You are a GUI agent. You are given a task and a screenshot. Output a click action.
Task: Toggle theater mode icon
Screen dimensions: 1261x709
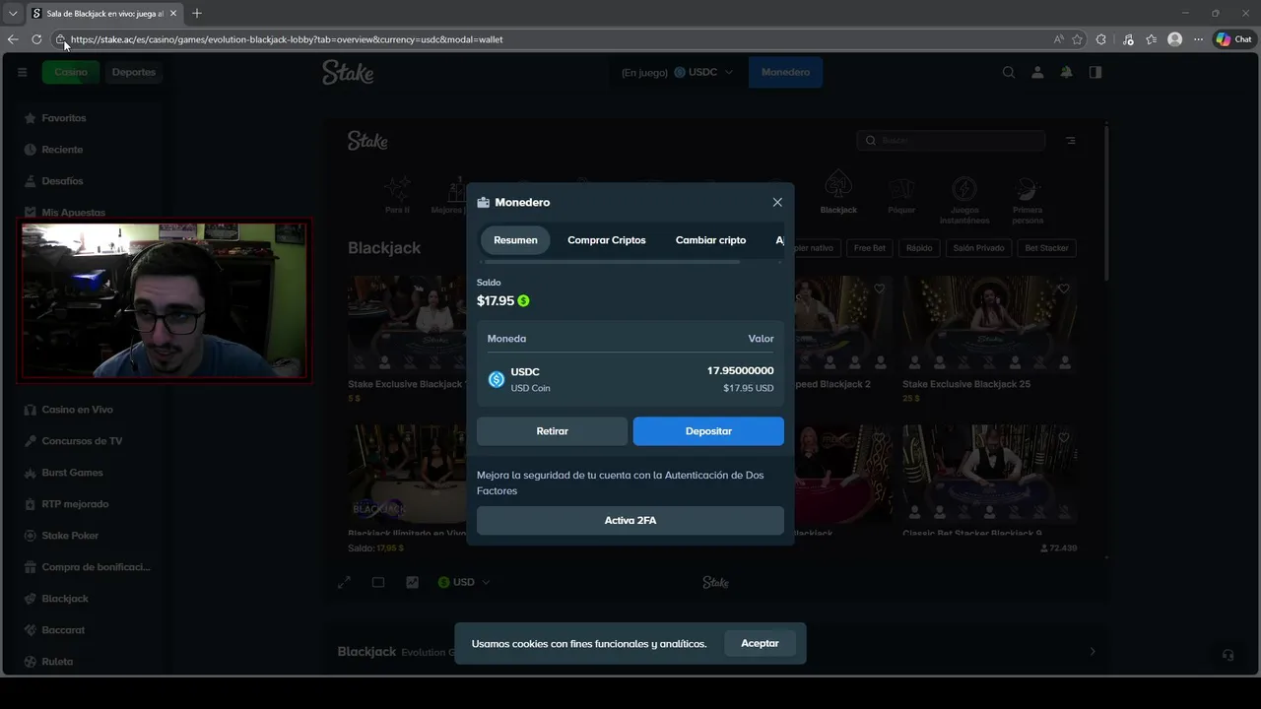(378, 582)
